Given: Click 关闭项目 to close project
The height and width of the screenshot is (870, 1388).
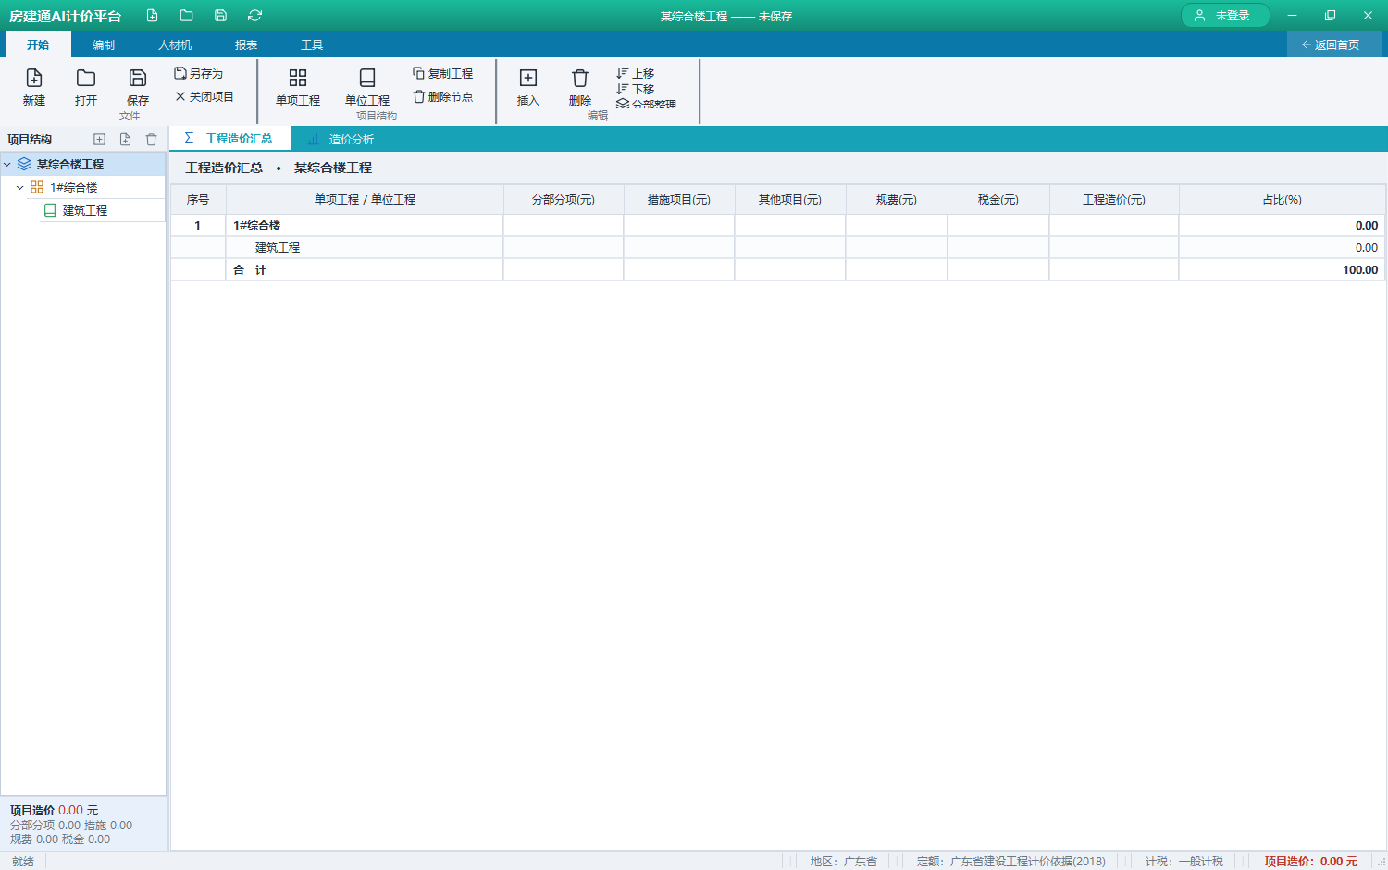Looking at the screenshot, I should (204, 96).
